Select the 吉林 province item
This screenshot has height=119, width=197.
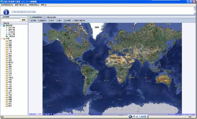coord(10,69)
